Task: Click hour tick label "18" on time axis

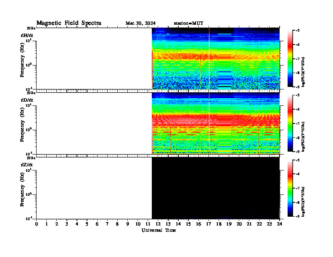Action: pos(219,224)
